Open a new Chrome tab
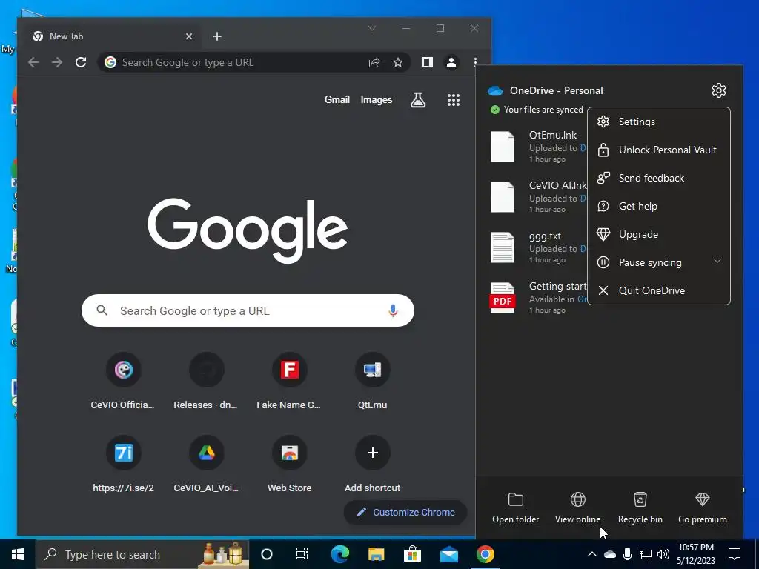The image size is (759, 569). point(217,36)
